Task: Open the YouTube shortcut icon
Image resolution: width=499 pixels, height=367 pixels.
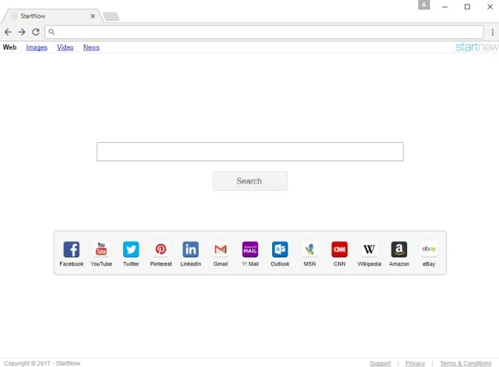Action: click(101, 249)
